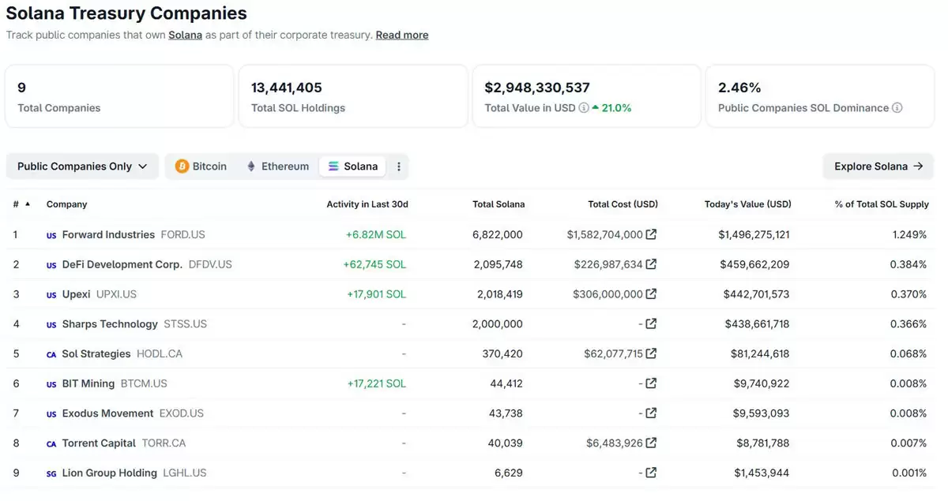Open DeFi Development Corp. cost external link icon
948x501 pixels.
pos(651,264)
